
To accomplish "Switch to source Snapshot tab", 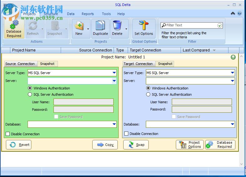I will point(47,64).
